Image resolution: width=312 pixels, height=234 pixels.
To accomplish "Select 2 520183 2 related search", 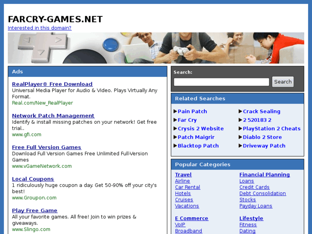I will click(x=257, y=120).
